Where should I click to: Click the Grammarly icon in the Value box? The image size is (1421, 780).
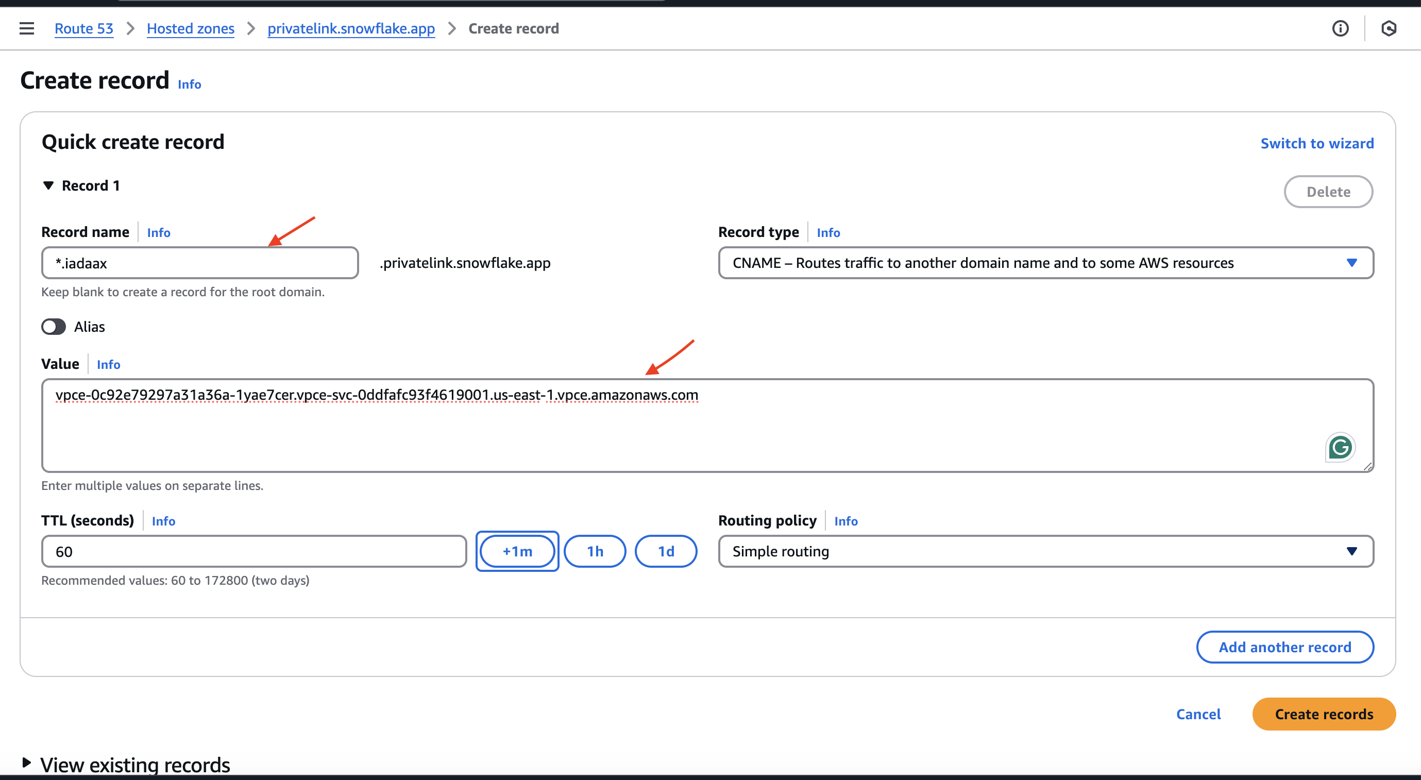pos(1341,447)
